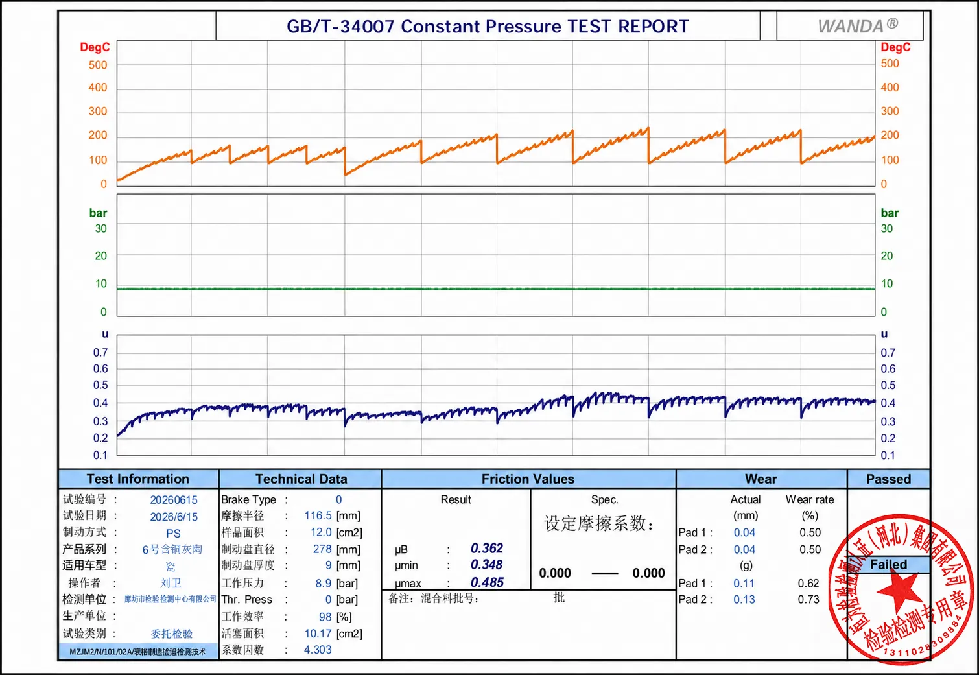Select Pad 2 wear rate value 0.73
Image resolution: width=979 pixels, height=675 pixels.
click(808, 600)
